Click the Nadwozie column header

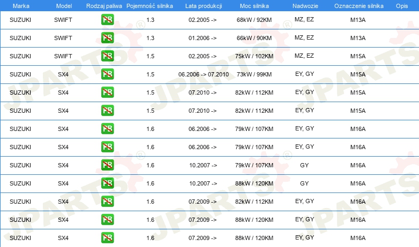point(305,6)
